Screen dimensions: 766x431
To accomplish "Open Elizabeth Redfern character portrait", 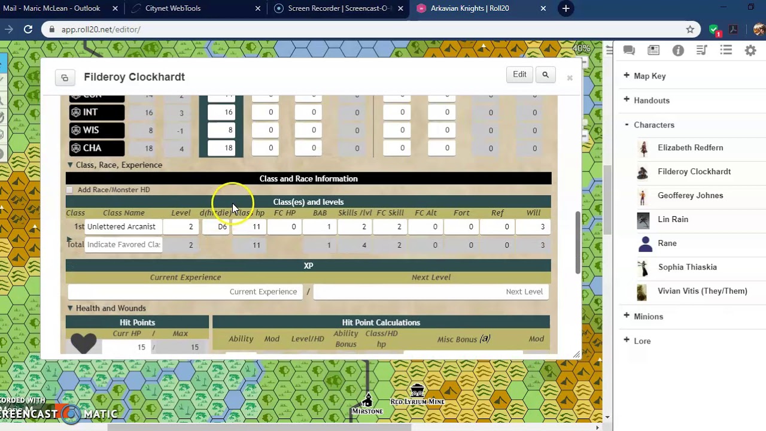I will [x=643, y=148].
